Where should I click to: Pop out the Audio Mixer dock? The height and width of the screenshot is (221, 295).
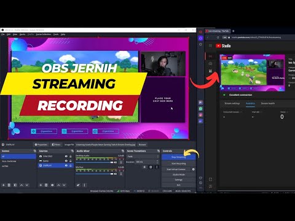click(x=123, y=151)
